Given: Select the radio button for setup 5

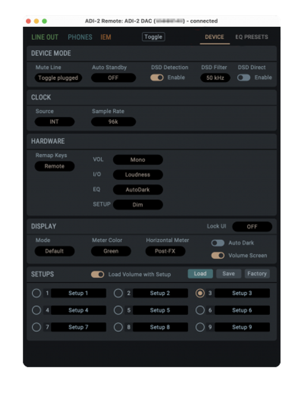Looking at the screenshot, I should [x=118, y=310].
